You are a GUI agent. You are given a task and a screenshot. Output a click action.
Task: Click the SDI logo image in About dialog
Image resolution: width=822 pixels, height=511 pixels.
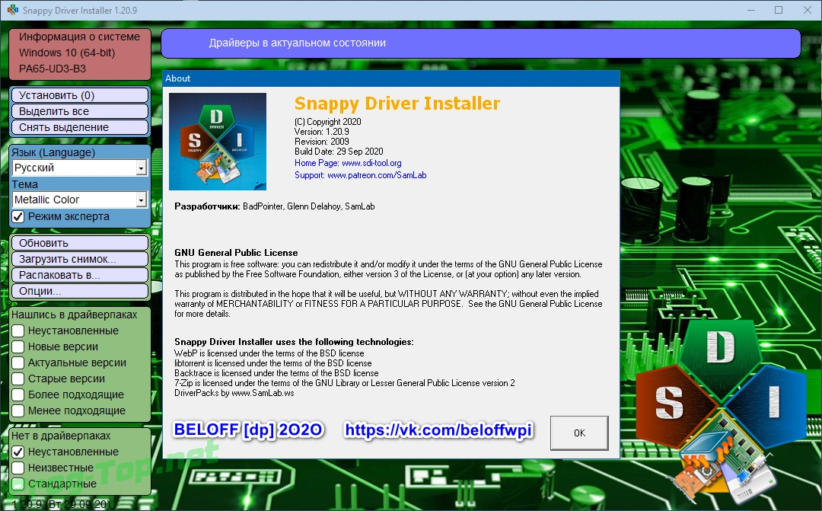[218, 142]
